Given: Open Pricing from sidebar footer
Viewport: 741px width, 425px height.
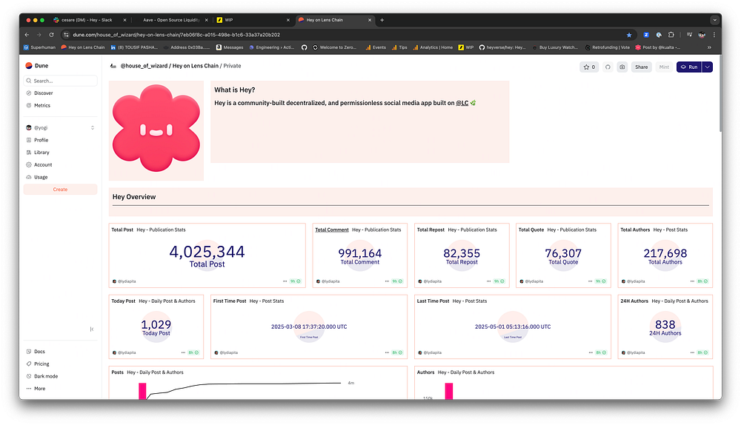Looking at the screenshot, I should (x=38, y=364).
